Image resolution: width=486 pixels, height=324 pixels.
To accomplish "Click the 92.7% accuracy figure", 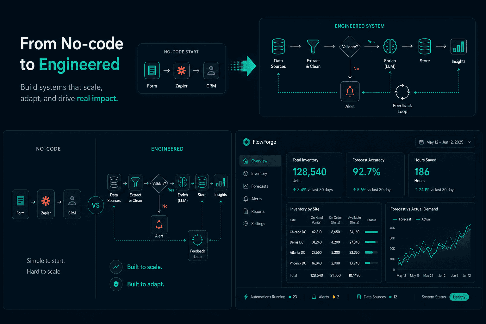I will click(x=366, y=172).
